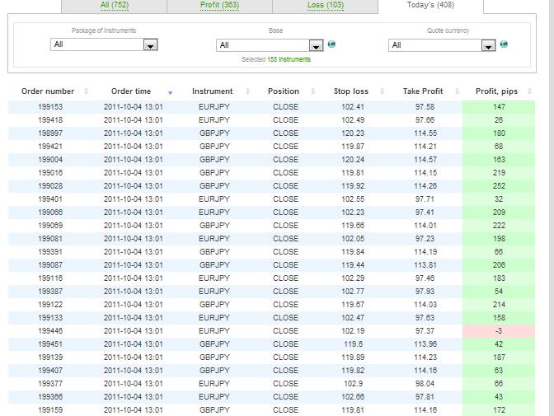Click the refresh icon beside Quote currency
Viewport: 554px width, 416px height.
(x=504, y=44)
